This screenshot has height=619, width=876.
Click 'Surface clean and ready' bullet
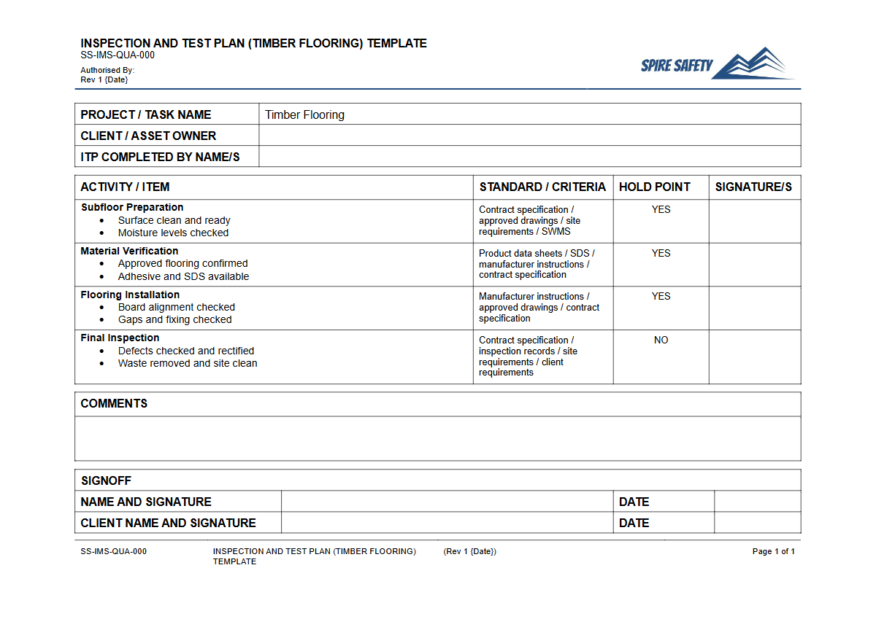click(174, 220)
